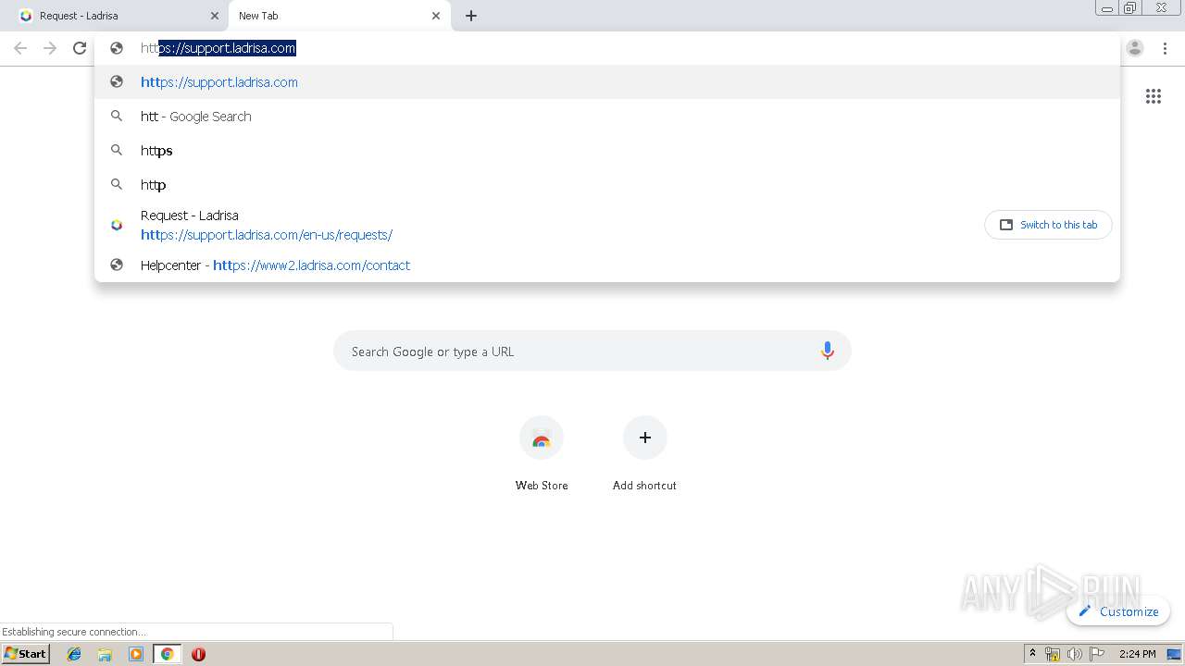Click the address bar URL text
The image size is (1185, 666).
pos(218,48)
